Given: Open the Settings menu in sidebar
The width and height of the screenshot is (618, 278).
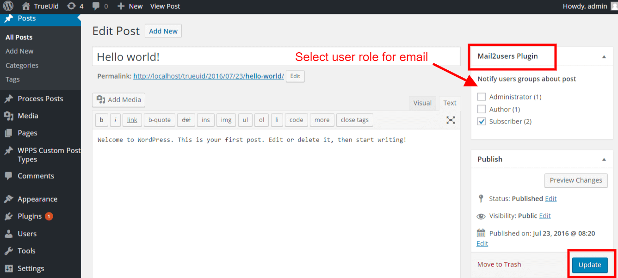Looking at the screenshot, I should point(31,268).
